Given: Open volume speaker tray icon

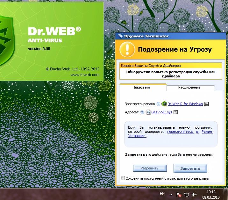Looking at the screenshot, I should click(194, 195).
